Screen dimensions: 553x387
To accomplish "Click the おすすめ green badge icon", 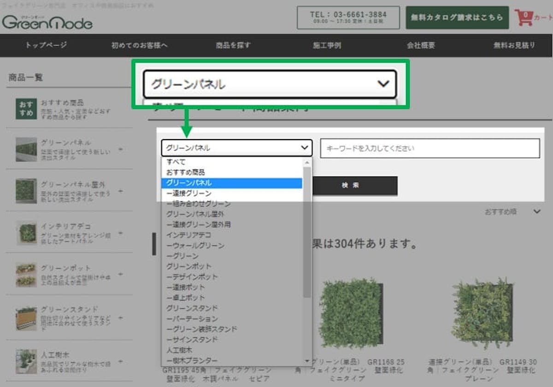I will pos(26,109).
